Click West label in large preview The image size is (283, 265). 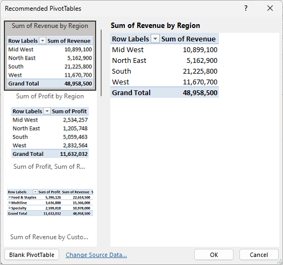click(x=121, y=82)
